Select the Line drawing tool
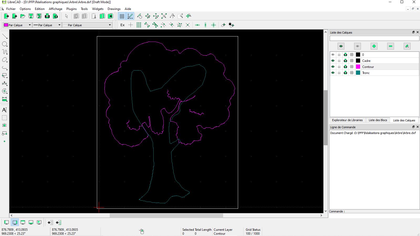This screenshot has height=236, width=420. pos(5,36)
